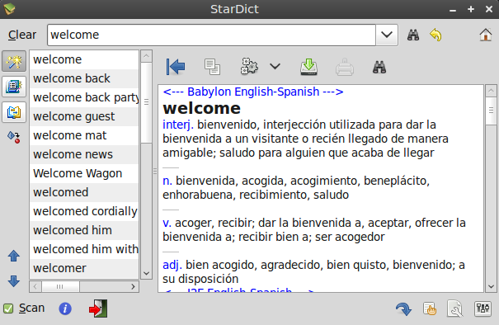This screenshot has height=325, width=499.
Task: Click the word list vertical scrollbar thumb
Action: 146,102
